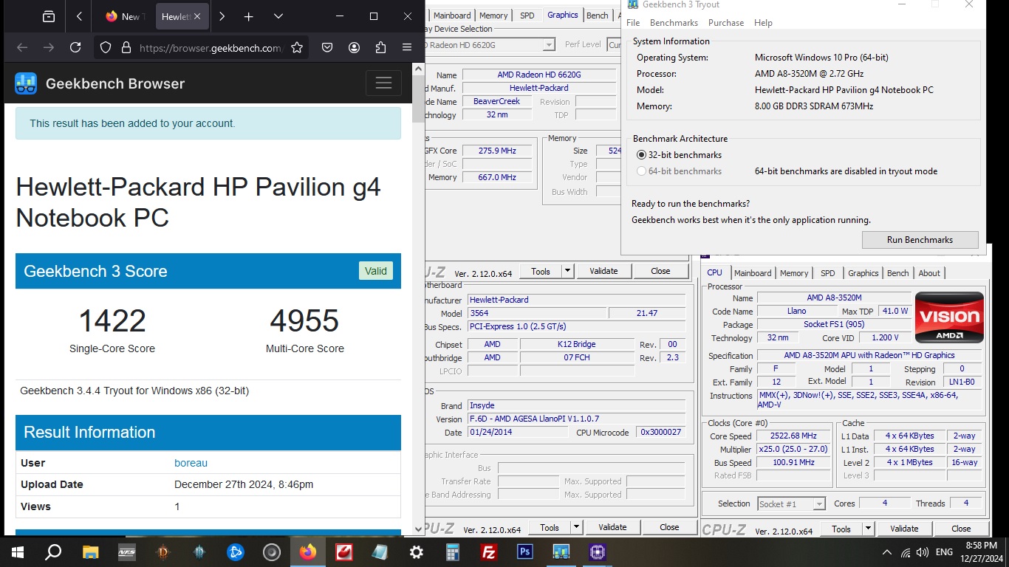The image size is (1009, 567).
Task: Open user link boreau
Action: 191,463
